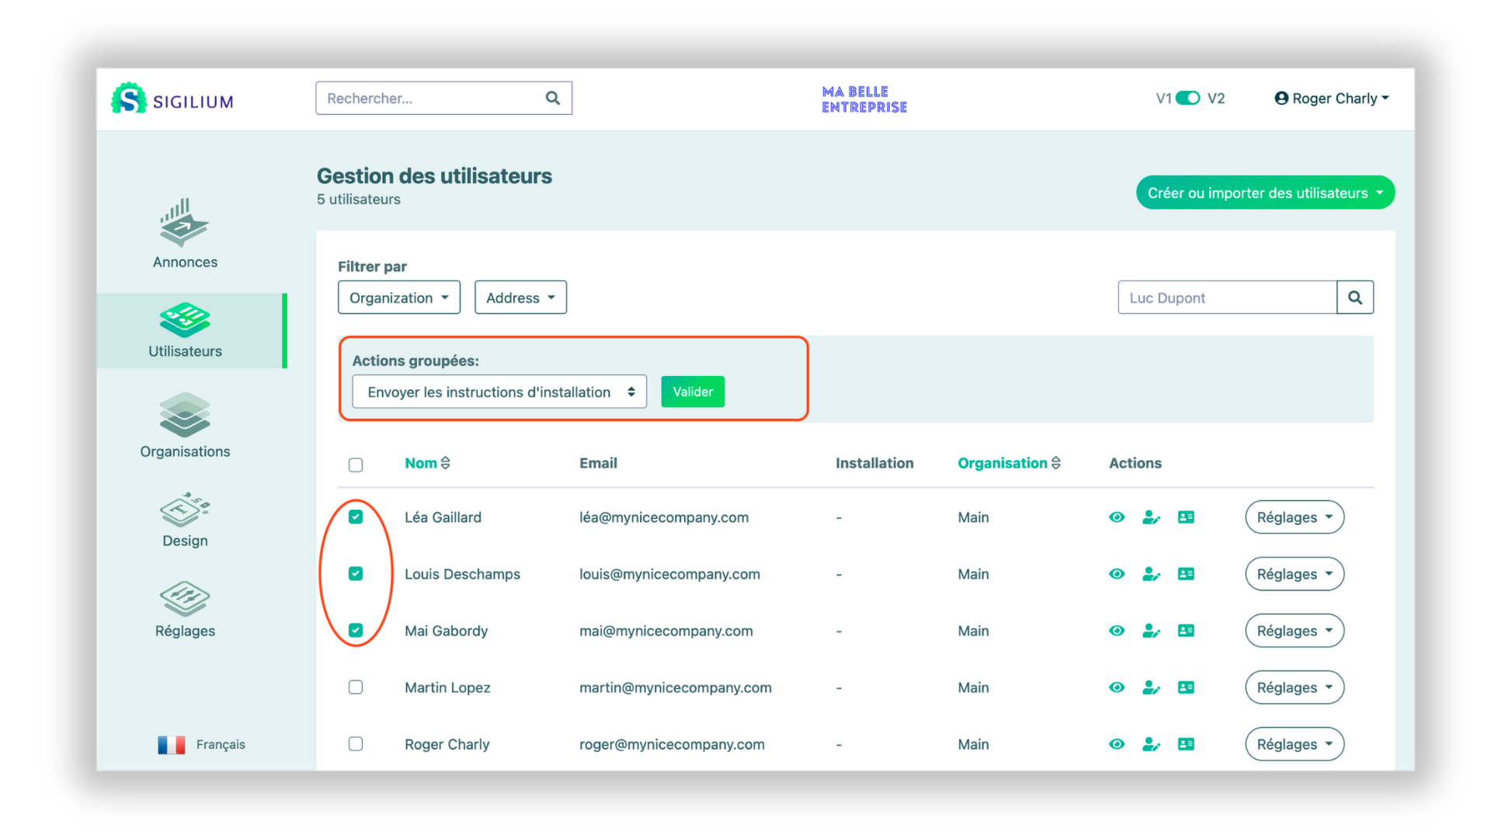
Task: Click the Créer ou importer des utilisateurs button
Action: pyautogui.click(x=1265, y=193)
